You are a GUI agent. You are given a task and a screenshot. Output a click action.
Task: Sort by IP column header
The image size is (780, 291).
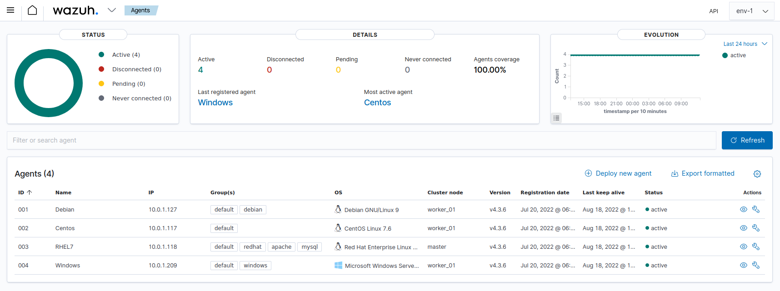[151, 192]
